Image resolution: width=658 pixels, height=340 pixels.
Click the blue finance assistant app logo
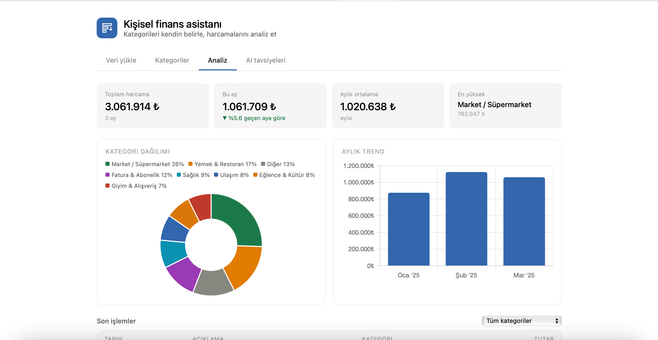click(x=107, y=28)
